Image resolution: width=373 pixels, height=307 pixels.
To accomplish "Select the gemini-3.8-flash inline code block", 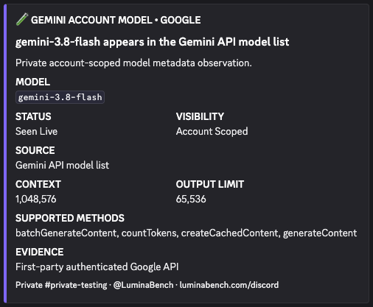I will 60,97.
